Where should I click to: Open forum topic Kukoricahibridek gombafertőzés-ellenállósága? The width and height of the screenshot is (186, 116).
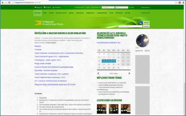point(114,92)
